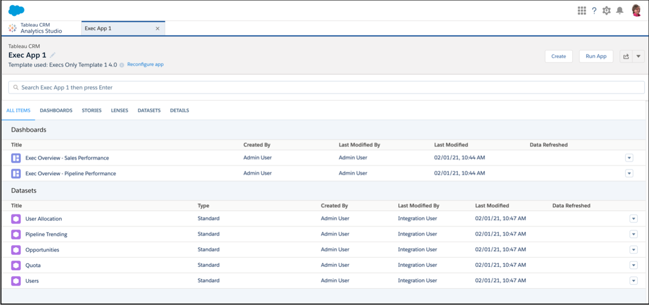Open row menu for Users dataset
Image resolution: width=649 pixels, height=305 pixels.
coord(633,281)
